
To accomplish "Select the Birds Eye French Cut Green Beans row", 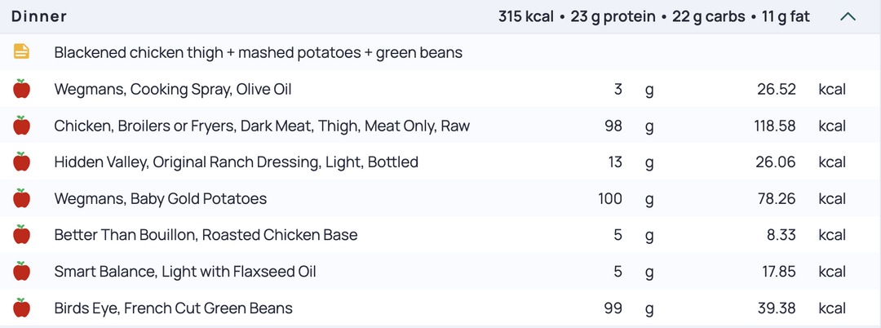I will pos(440,308).
